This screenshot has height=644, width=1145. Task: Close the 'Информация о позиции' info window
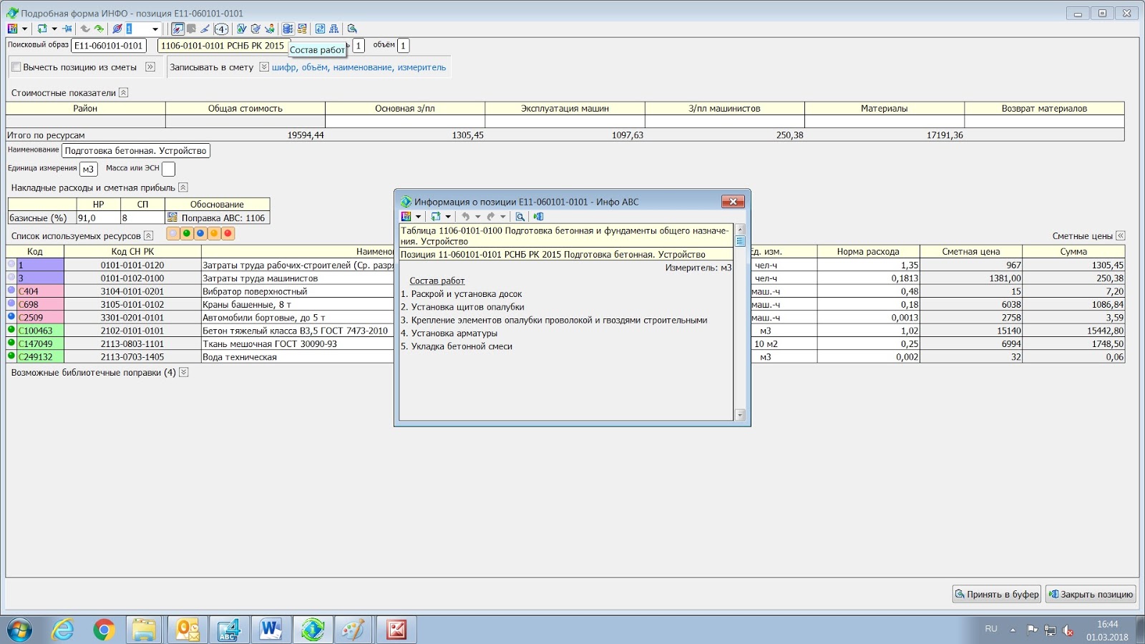[x=733, y=202]
